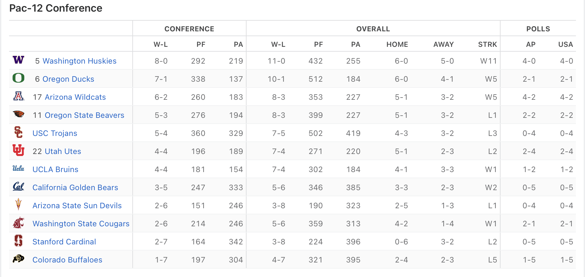Click the USC Trojans logo icon
Image resolution: width=585 pixels, height=277 pixels.
click(x=18, y=132)
